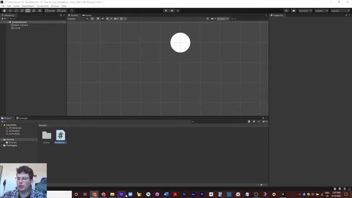Toggle Local handle rotation mode
Image resolution: width=352 pixels, height=198 pixels.
tap(62, 11)
